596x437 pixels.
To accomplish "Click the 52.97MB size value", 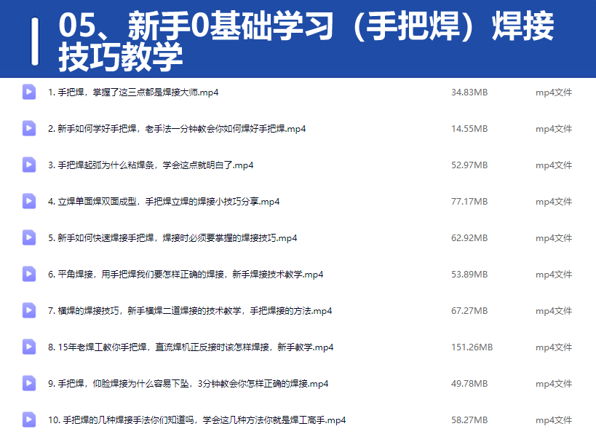I will click(x=469, y=165).
